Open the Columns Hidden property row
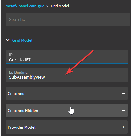The width and height of the screenshot is (131, 136). [x=67, y=110]
